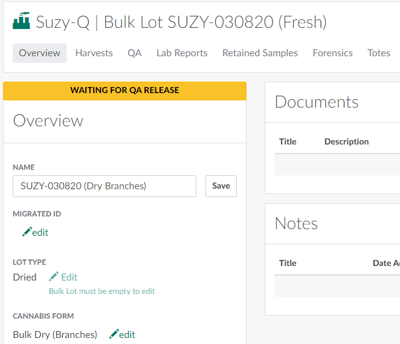Click the Documents panel heading
400x344 pixels.
tap(317, 102)
